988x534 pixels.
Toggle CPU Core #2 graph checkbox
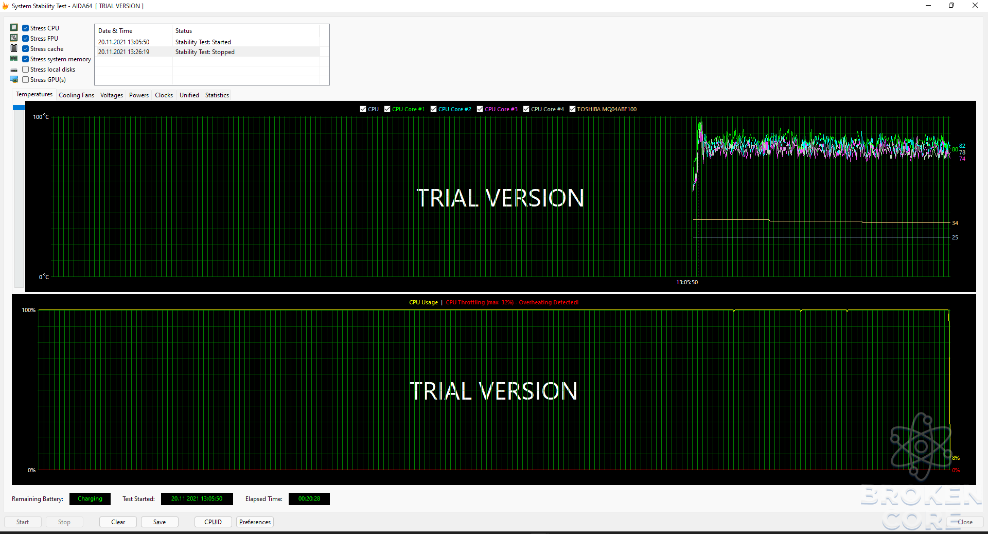tap(434, 109)
